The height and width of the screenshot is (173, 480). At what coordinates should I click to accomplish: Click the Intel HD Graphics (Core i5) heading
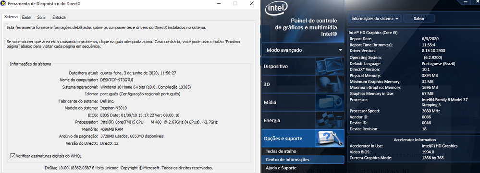click(373, 32)
